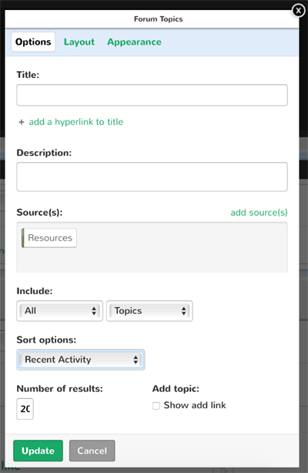This screenshot has width=308, height=473.
Task: Switch to the Appearance tab
Action: coord(134,42)
